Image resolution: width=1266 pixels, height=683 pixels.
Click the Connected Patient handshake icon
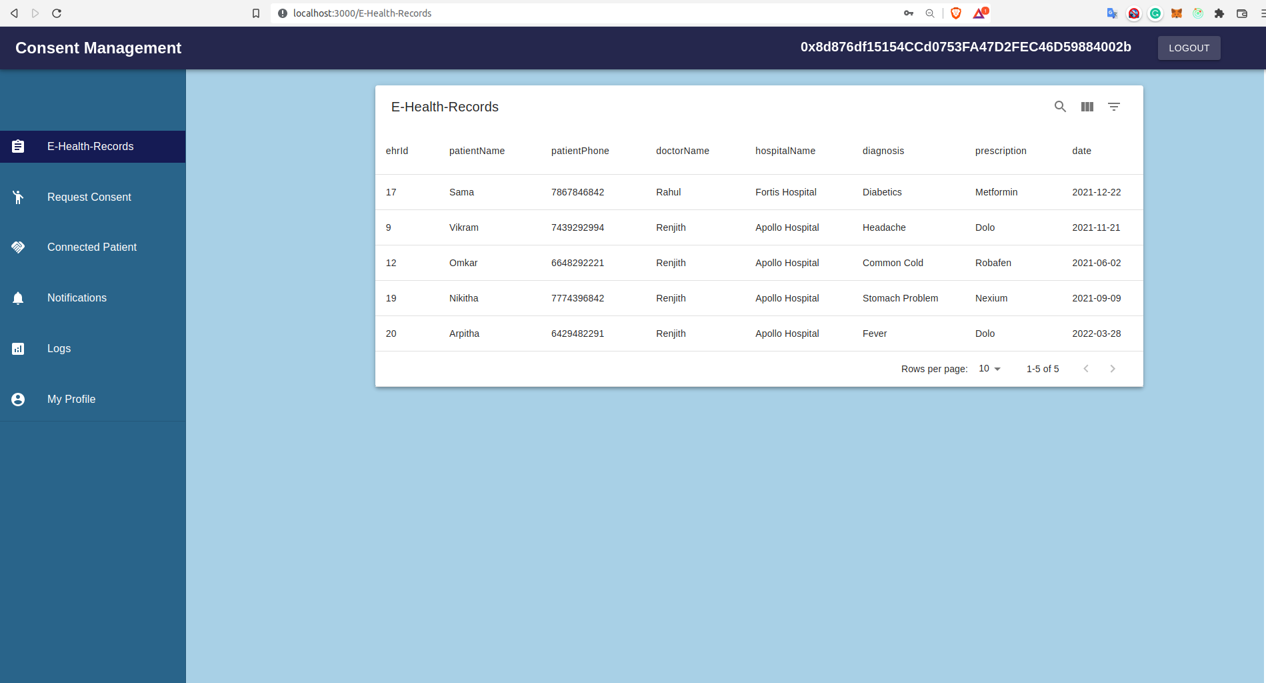(18, 247)
